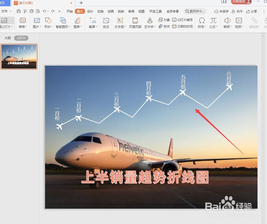Insert Slide Number (幻灯片编号)
This screenshot has width=267, height=224.
coord(182,20)
